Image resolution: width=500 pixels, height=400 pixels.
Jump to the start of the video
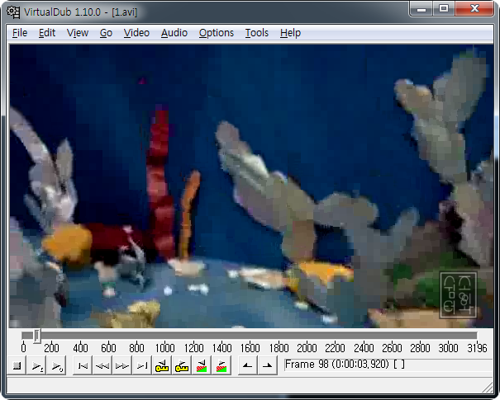(83, 365)
